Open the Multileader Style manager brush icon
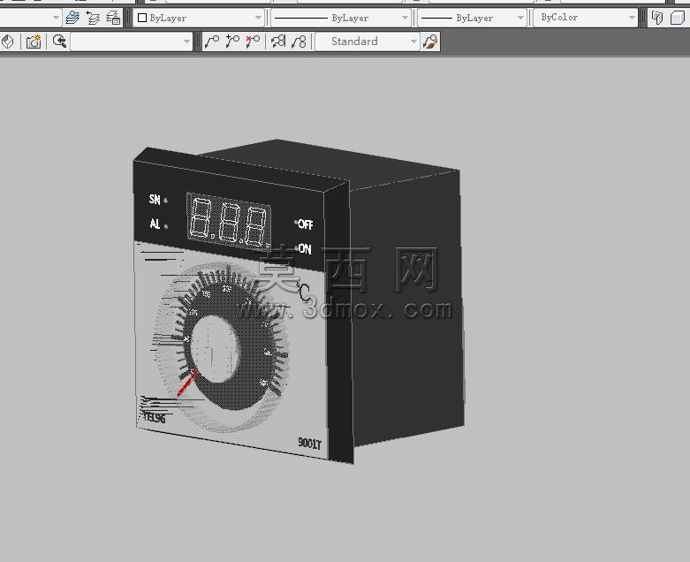 click(x=430, y=42)
